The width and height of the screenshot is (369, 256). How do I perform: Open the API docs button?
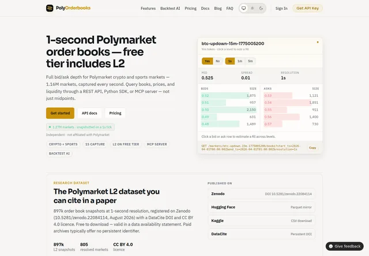coord(89,113)
